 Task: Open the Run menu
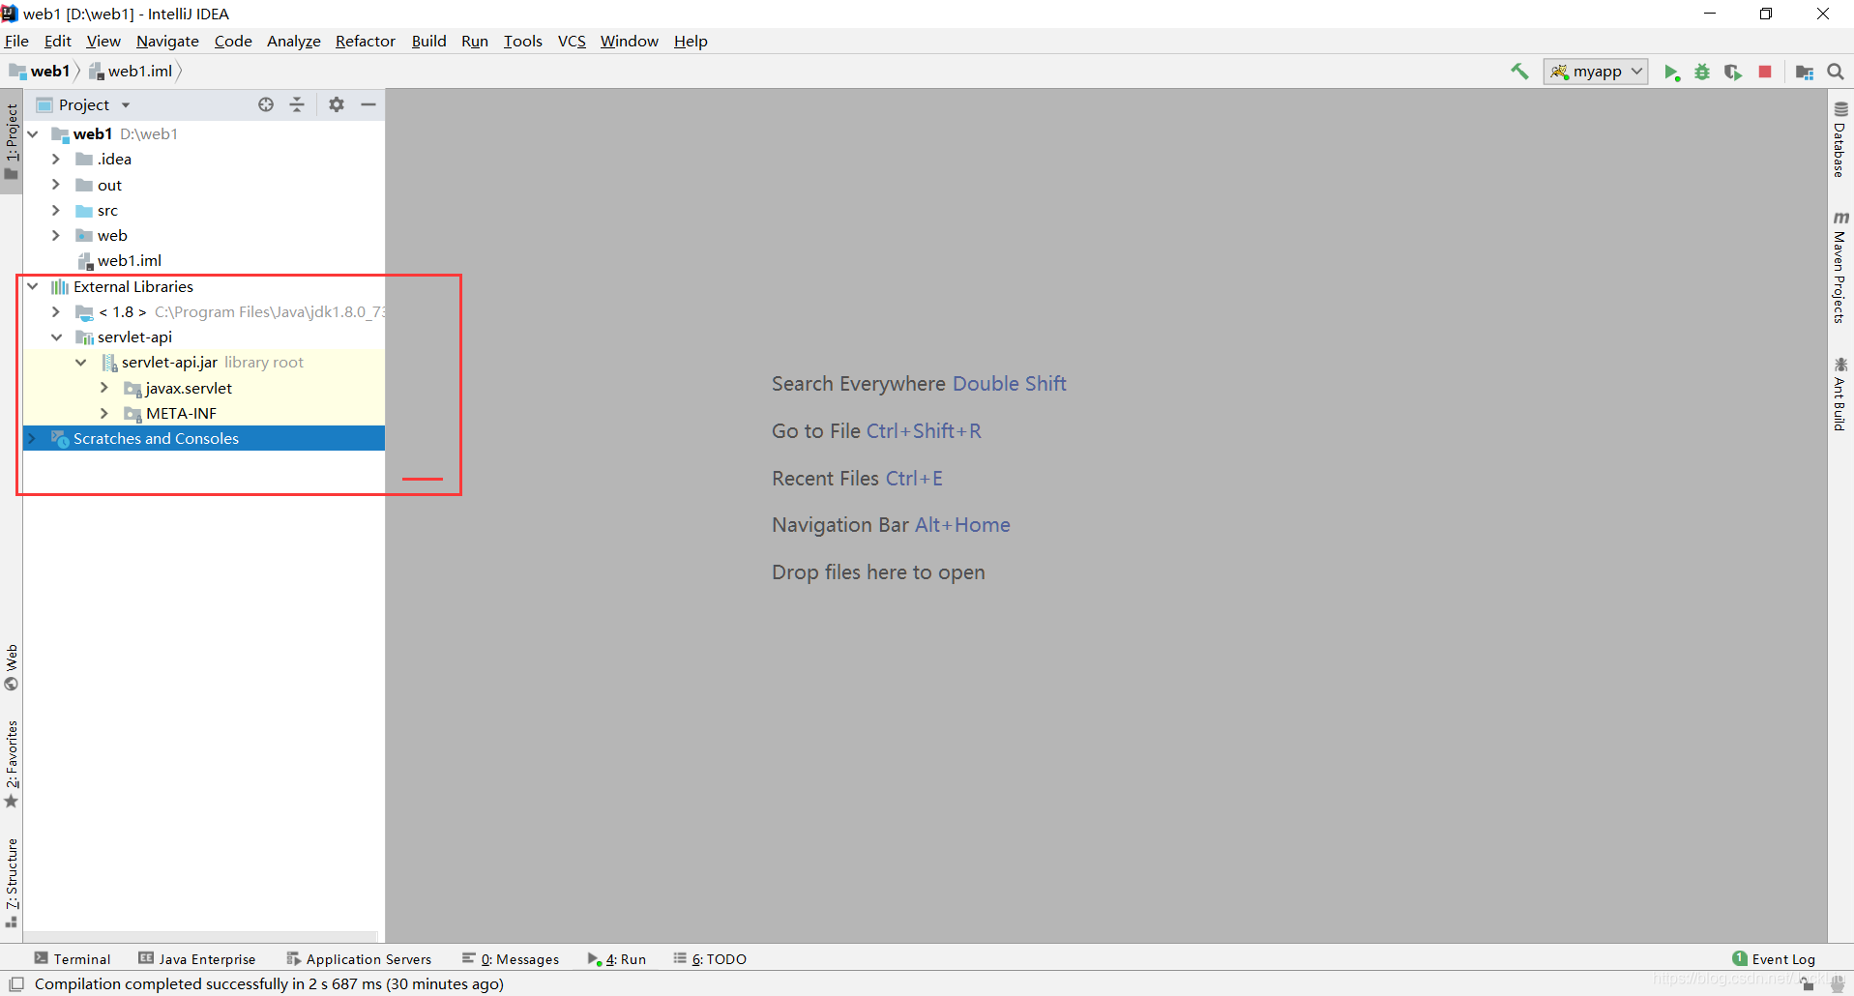(475, 41)
